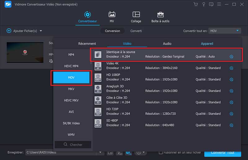
Task: Open the shopping cart purchase icon
Action: tap(196, 4)
